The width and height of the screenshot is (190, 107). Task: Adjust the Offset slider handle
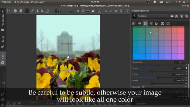click(x=158, y=77)
